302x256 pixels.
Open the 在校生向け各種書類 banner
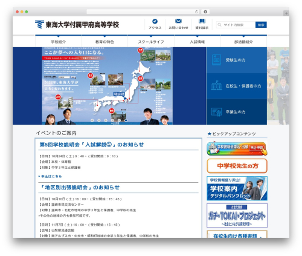(237, 234)
